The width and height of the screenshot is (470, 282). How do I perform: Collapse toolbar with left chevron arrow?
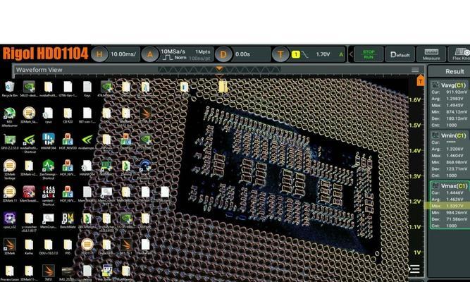pyautogui.click(x=351, y=54)
